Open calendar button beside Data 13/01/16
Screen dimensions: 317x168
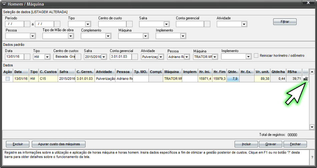click(x=27, y=57)
